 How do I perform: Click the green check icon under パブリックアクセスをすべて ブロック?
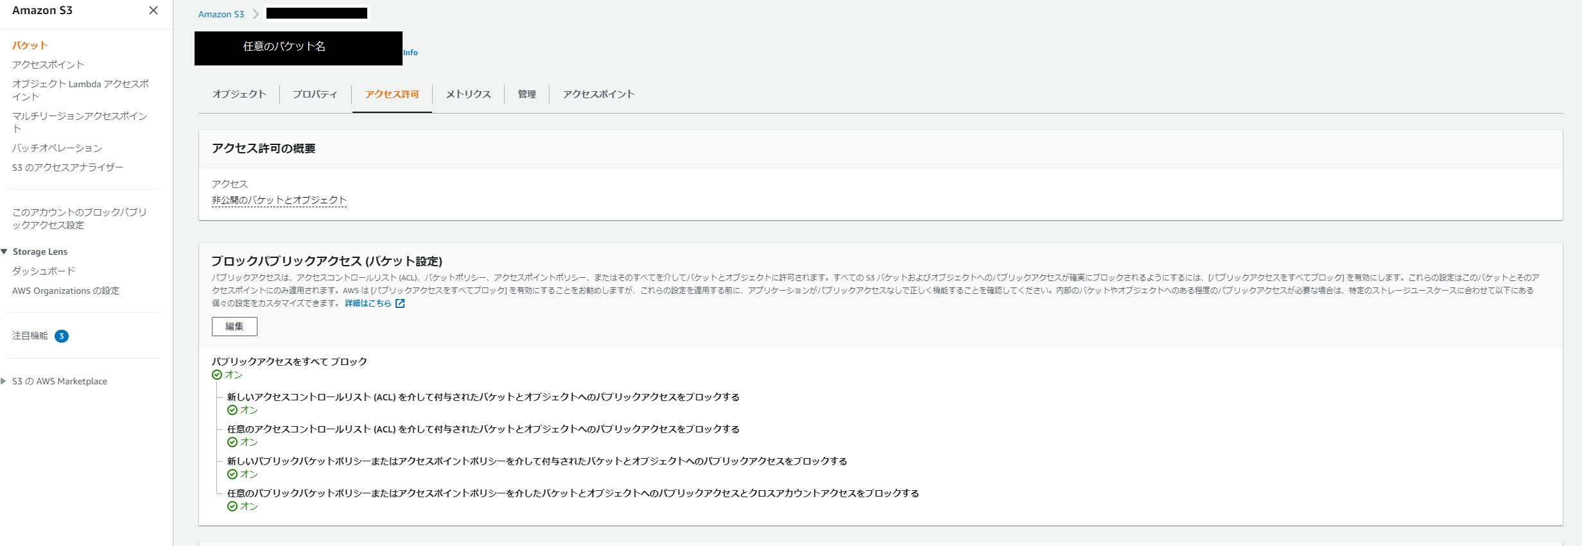217,375
